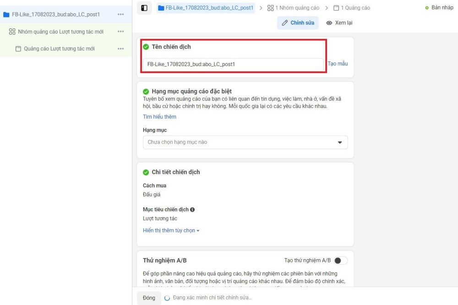
Task: Go to 1 Quảng cáo breadcrumb
Action: click(x=352, y=8)
